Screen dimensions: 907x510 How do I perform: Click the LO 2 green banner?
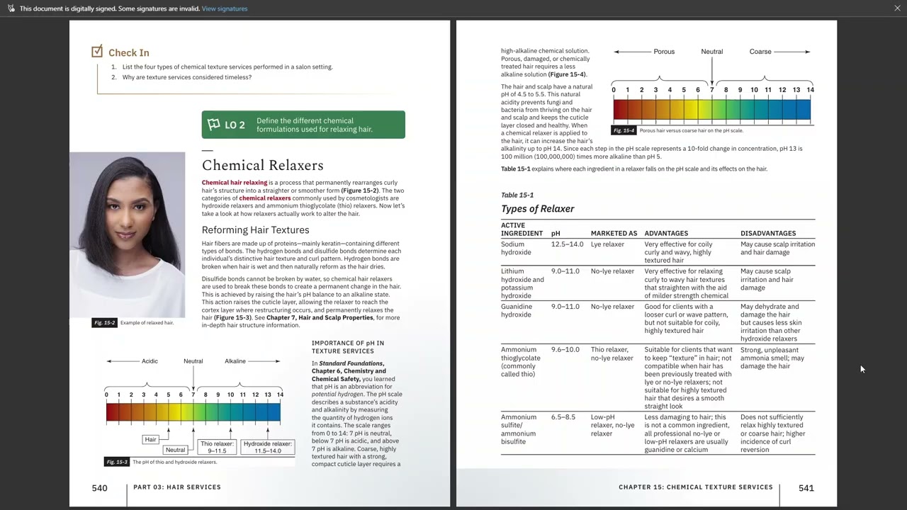click(303, 125)
